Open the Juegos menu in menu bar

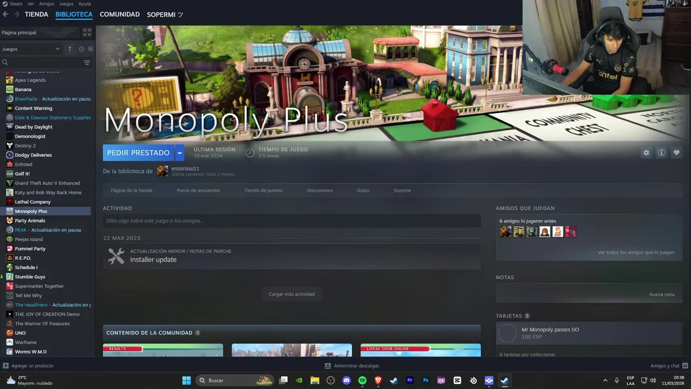(66, 4)
